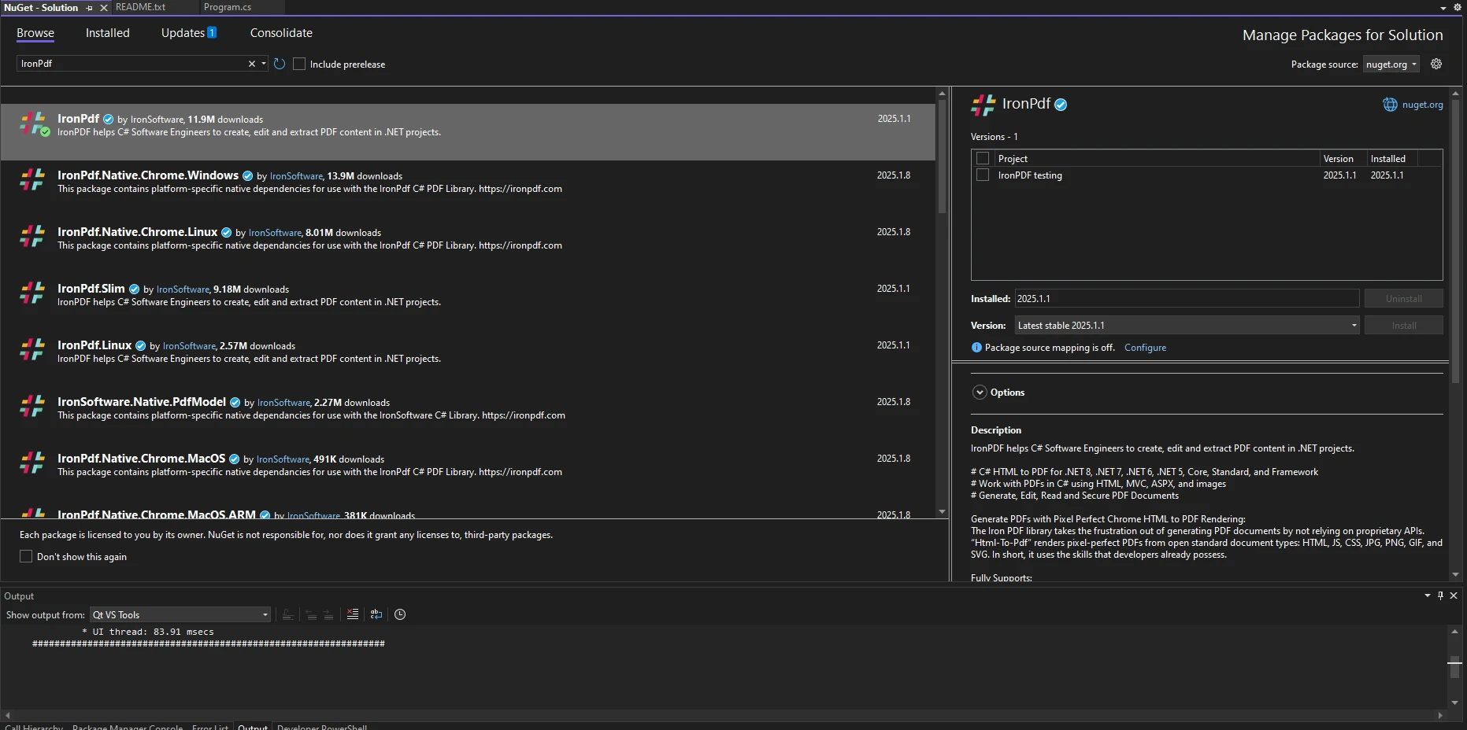Viewport: 1467px width, 730px height.
Task: Click Go to Previous Message output icon
Action: 312,614
